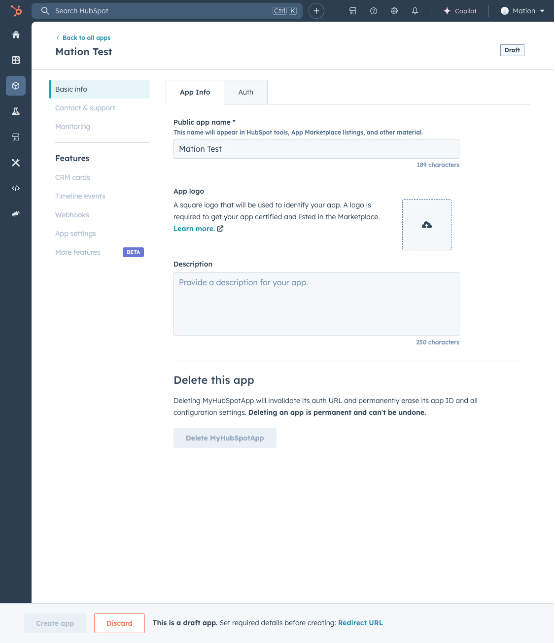Viewport: 555px width, 643px height.
Task: Click the Learn more link
Action: pyautogui.click(x=194, y=229)
